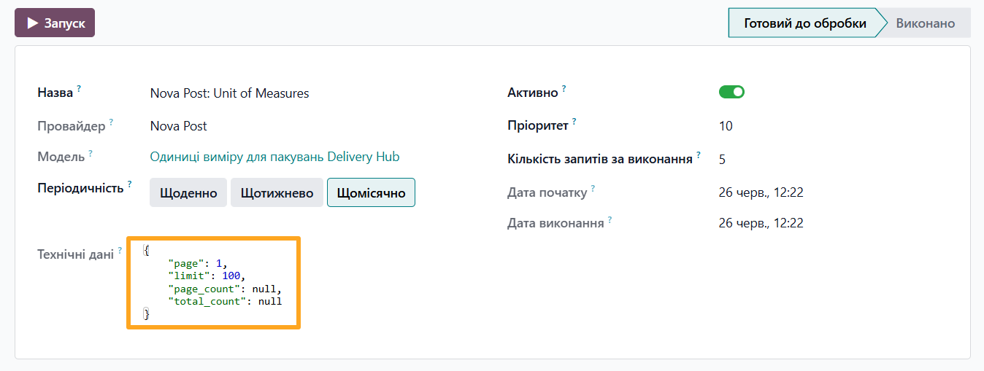Image resolution: width=984 pixels, height=371 pixels.
Task: Show help tooltip icon next to Активно
Action: click(564, 89)
